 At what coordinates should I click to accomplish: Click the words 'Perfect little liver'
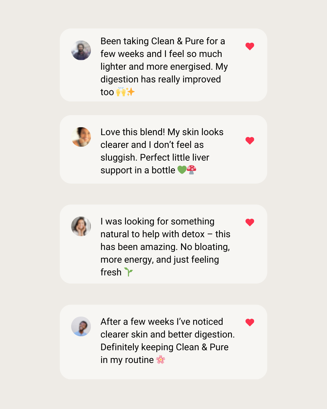pos(175,158)
